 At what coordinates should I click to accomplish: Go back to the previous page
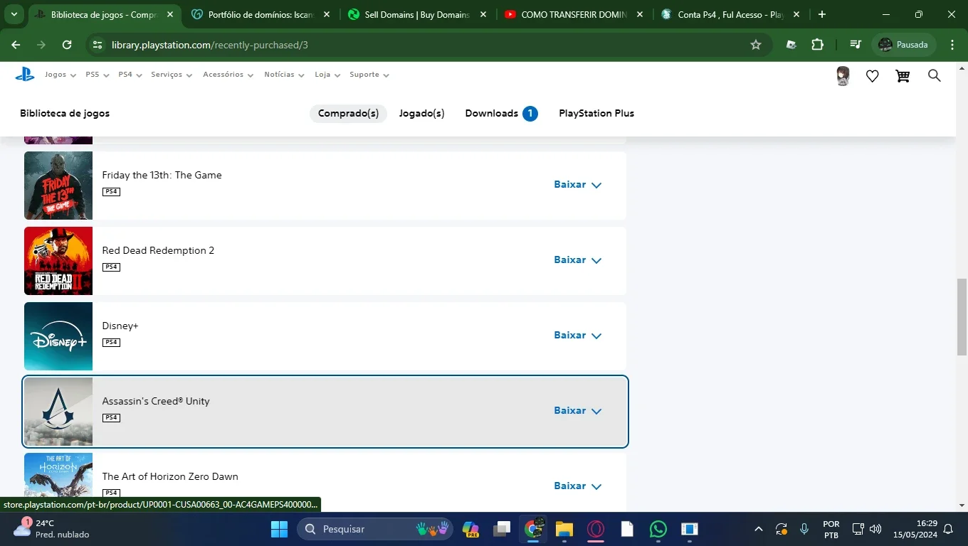(x=16, y=45)
